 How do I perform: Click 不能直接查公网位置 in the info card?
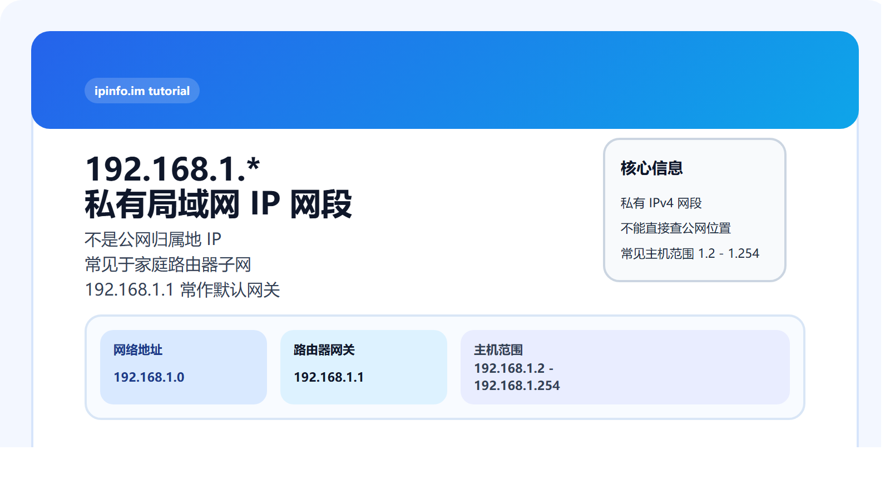point(675,228)
